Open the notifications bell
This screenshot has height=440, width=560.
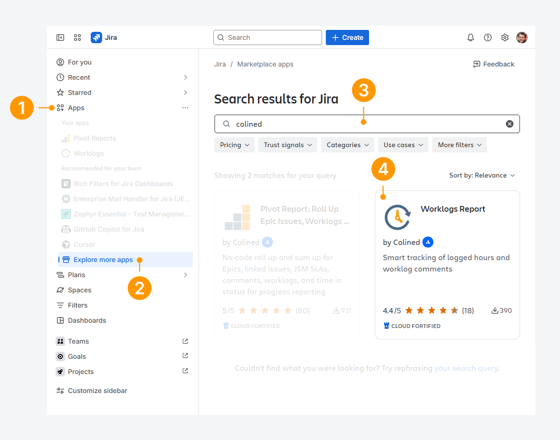click(x=471, y=37)
